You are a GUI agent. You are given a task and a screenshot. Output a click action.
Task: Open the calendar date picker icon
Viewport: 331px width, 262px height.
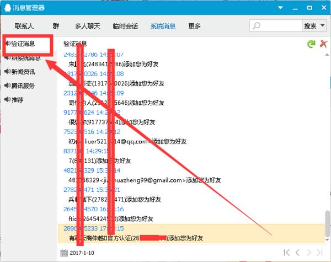click(x=64, y=253)
